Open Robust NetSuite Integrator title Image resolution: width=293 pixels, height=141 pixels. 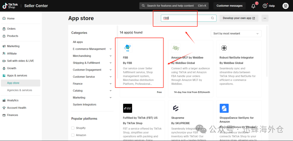click(236, 58)
